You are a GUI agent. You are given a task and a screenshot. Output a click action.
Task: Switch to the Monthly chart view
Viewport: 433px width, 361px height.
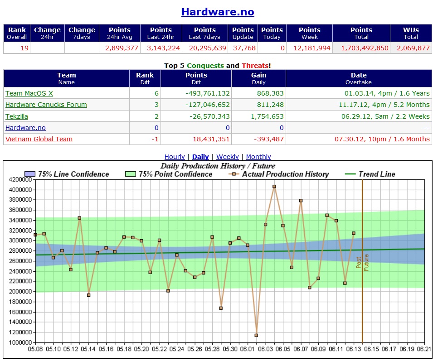[258, 157]
